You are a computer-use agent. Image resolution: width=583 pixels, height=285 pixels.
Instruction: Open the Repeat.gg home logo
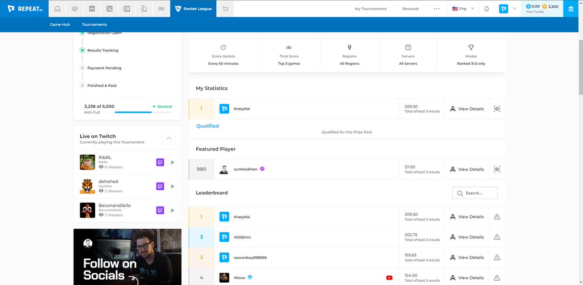click(x=25, y=8)
